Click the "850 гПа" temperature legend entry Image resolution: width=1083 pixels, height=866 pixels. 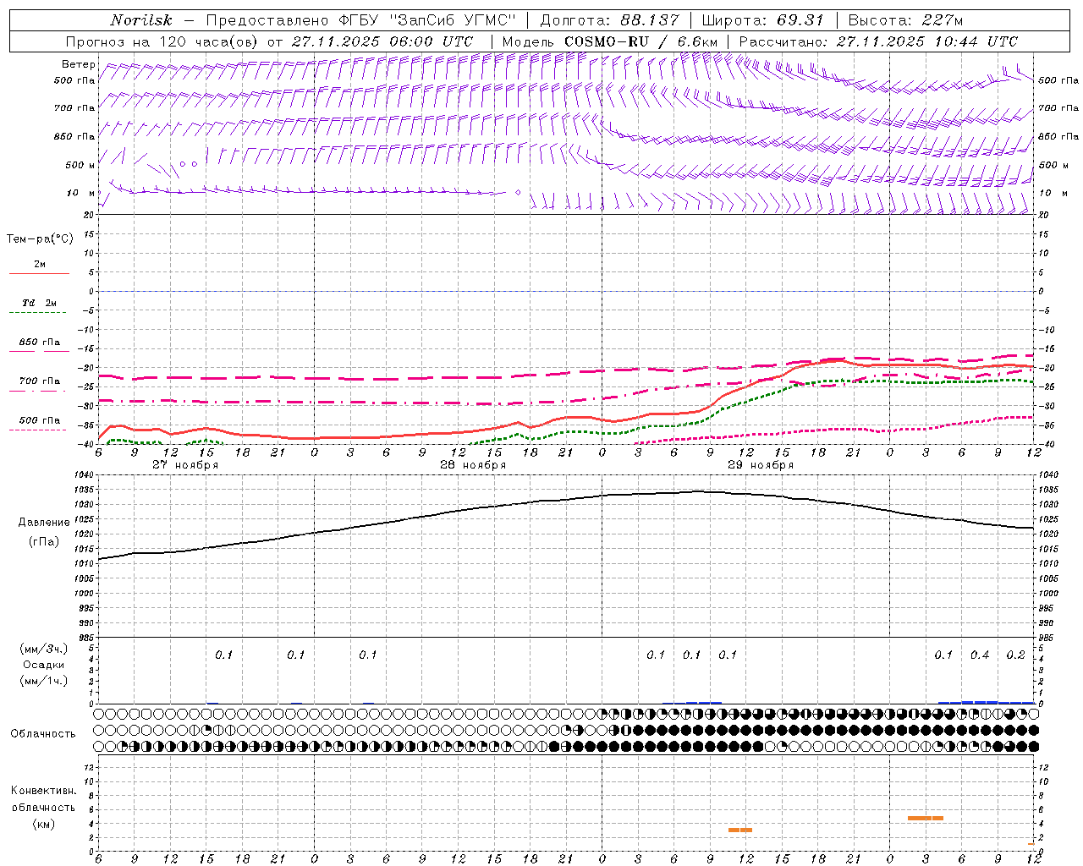[39, 345]
